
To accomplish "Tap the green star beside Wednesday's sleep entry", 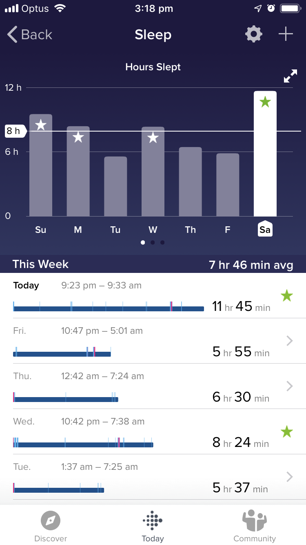I will click(287, 431).
